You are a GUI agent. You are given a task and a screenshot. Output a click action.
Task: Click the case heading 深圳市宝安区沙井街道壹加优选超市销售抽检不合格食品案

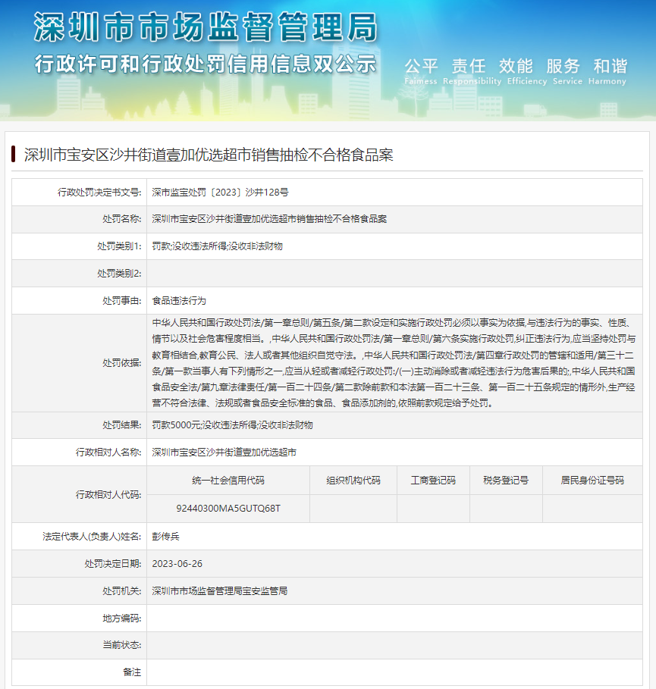coord(209,155)
